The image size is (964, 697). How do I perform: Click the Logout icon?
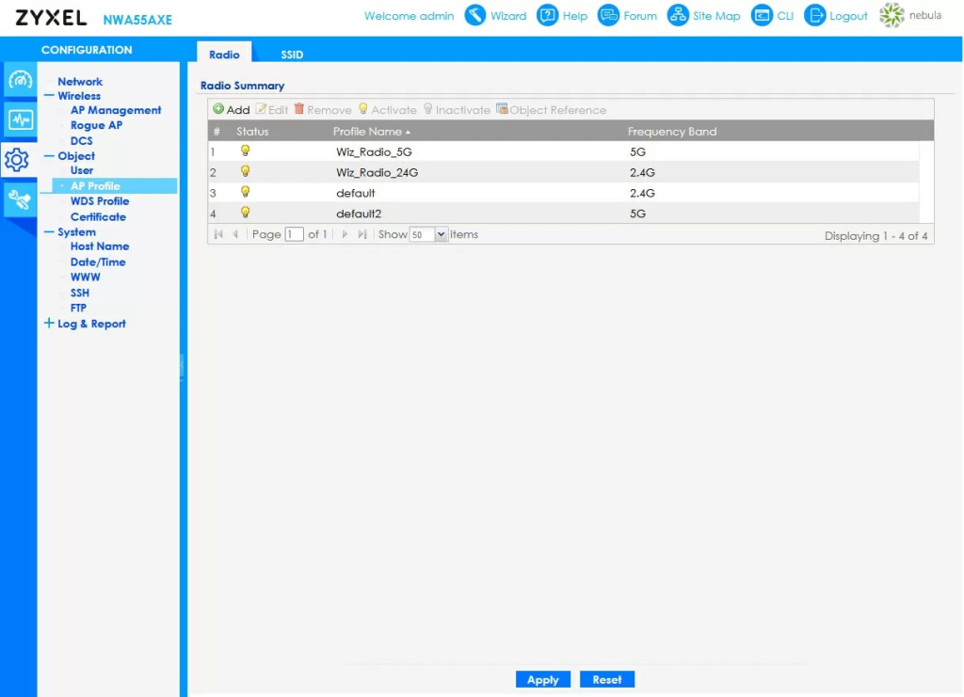click(x=815, y=16)
